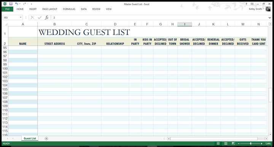Open the Insert Function fx dialog
This screenshot has width=274, height=147.
[x=47, y=17]
